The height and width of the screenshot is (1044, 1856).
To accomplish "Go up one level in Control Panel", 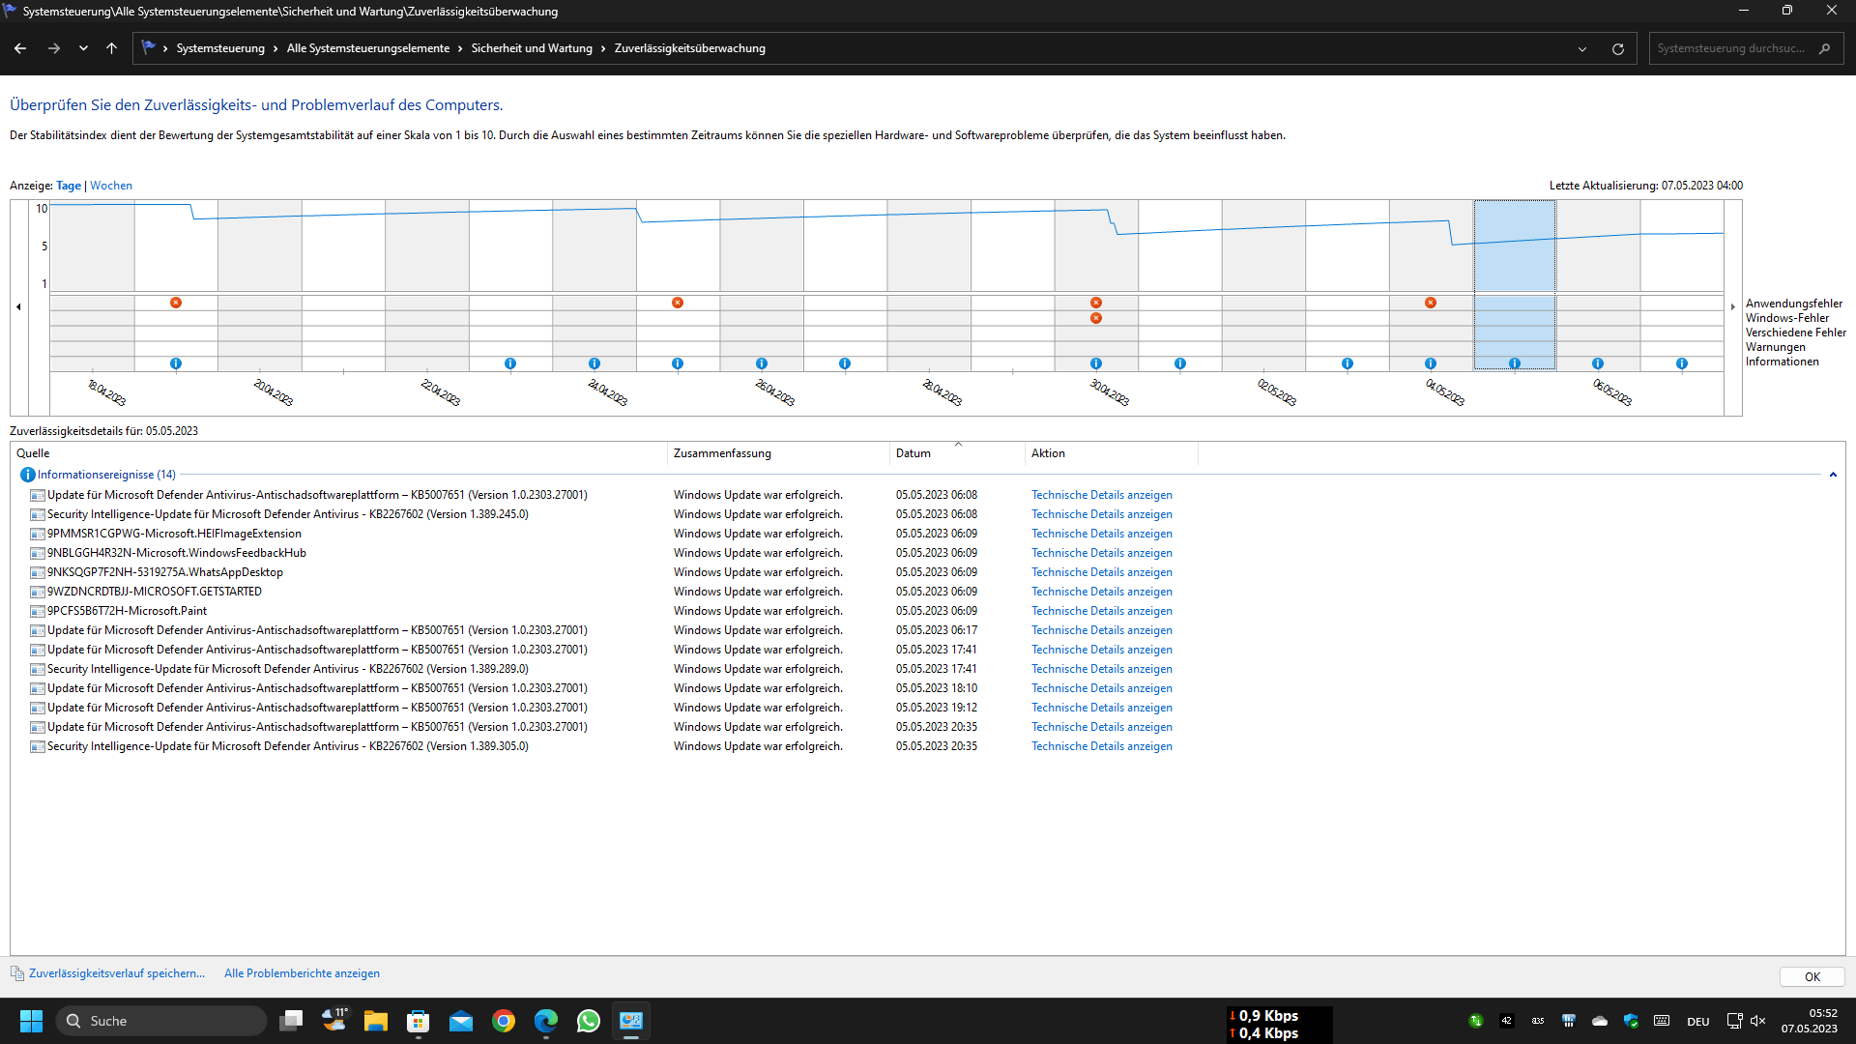I will [x=112, y=48].
